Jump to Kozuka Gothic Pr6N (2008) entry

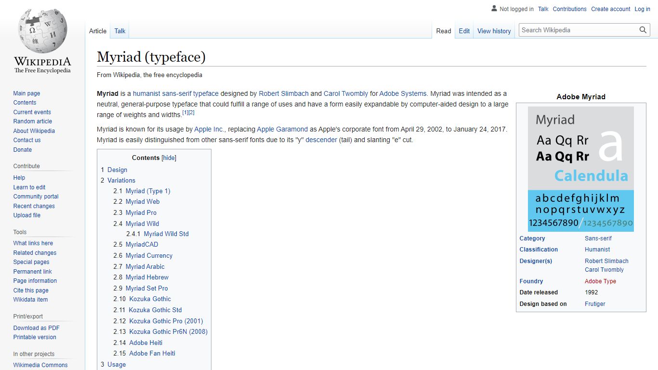point(160,331)
